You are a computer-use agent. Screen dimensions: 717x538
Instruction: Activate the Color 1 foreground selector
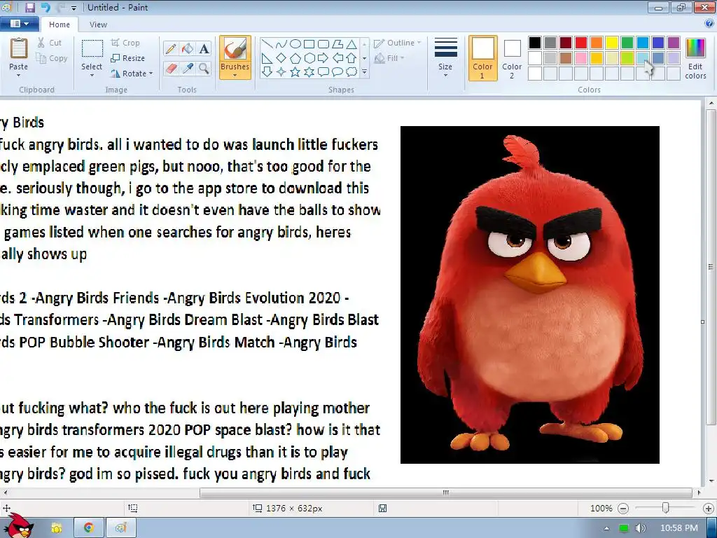coord(483,58)
